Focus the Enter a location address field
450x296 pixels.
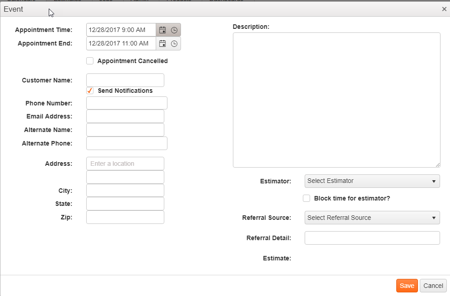125,164
